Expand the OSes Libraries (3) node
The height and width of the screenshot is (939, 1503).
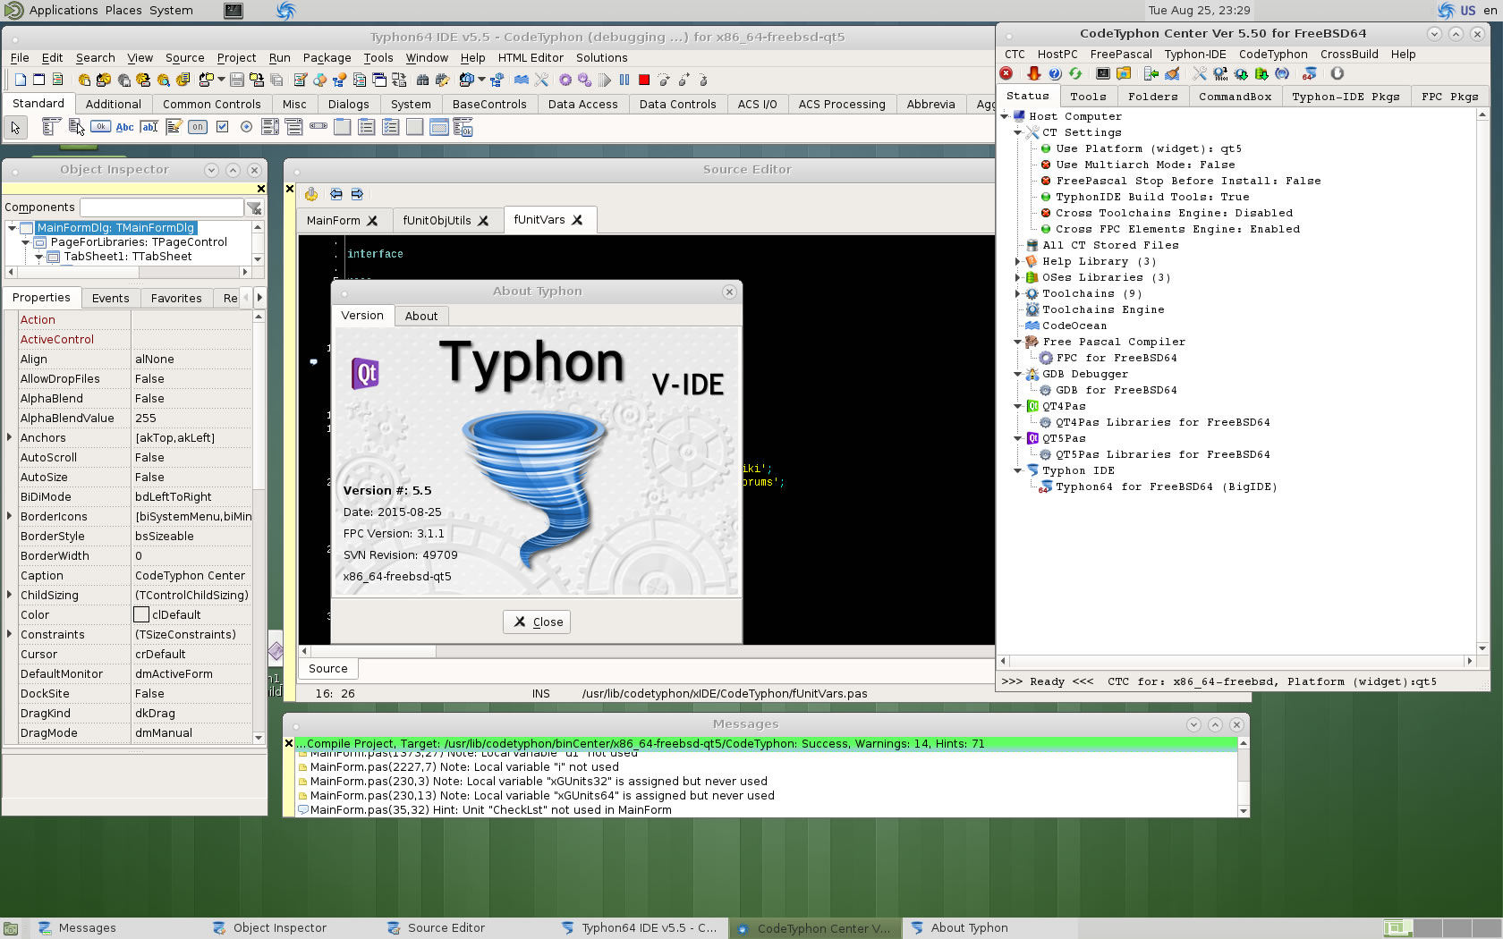[x=1018, y=277]
